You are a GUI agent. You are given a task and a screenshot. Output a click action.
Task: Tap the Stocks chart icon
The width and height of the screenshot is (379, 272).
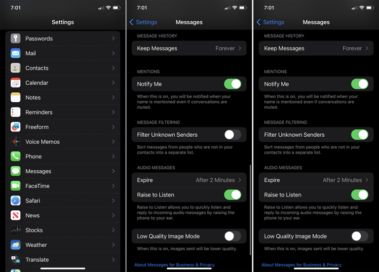15,230
